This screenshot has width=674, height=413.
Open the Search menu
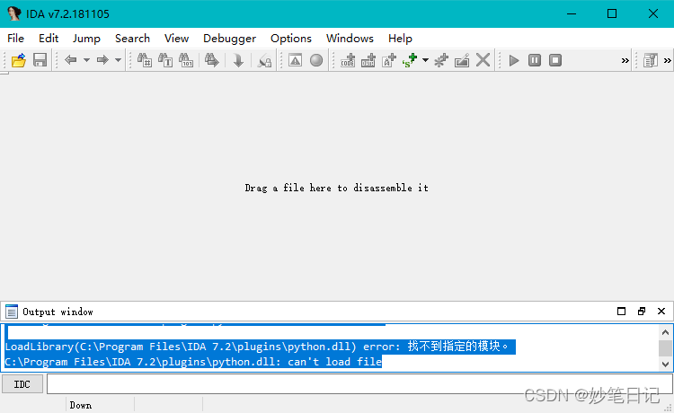pos(132,39)
